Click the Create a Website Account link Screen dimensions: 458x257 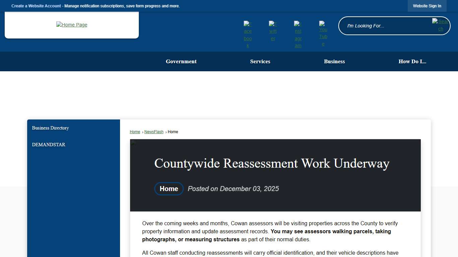point(36,6)
